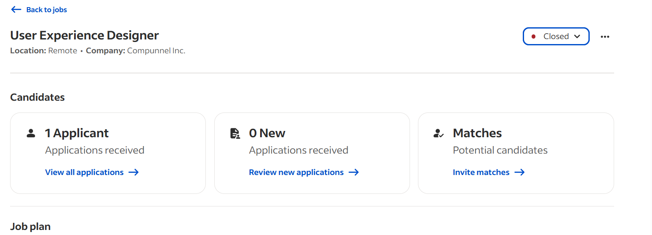Click the back arrow icon
The height and width of the screenshot is (235, 652).
[x=16, y=10]
